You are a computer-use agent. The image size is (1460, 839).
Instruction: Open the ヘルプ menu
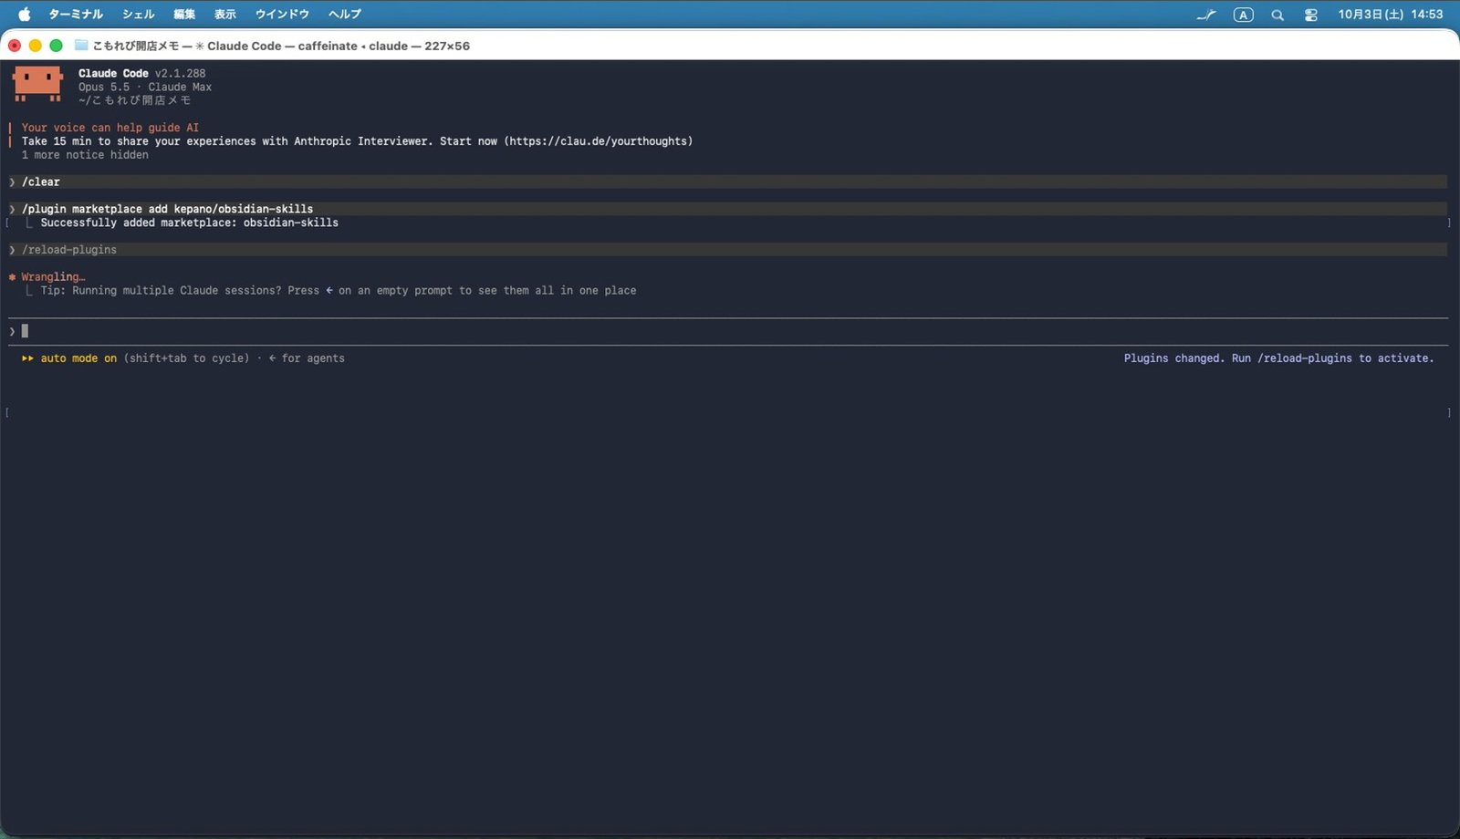(345, 14)
